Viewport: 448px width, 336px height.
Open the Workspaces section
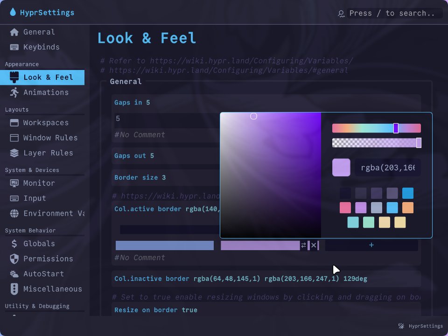[x=46, y=123]
